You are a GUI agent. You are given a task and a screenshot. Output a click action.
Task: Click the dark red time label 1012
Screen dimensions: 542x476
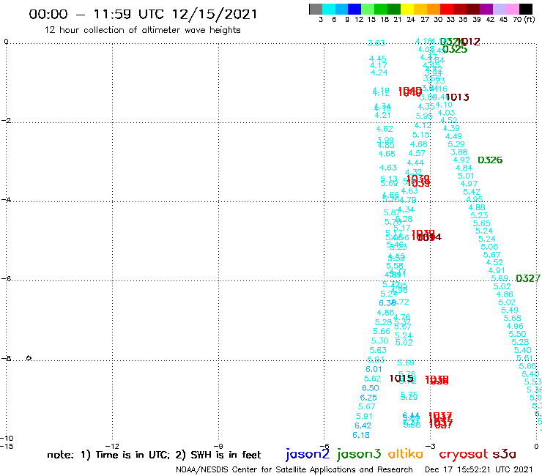(469, 42)
